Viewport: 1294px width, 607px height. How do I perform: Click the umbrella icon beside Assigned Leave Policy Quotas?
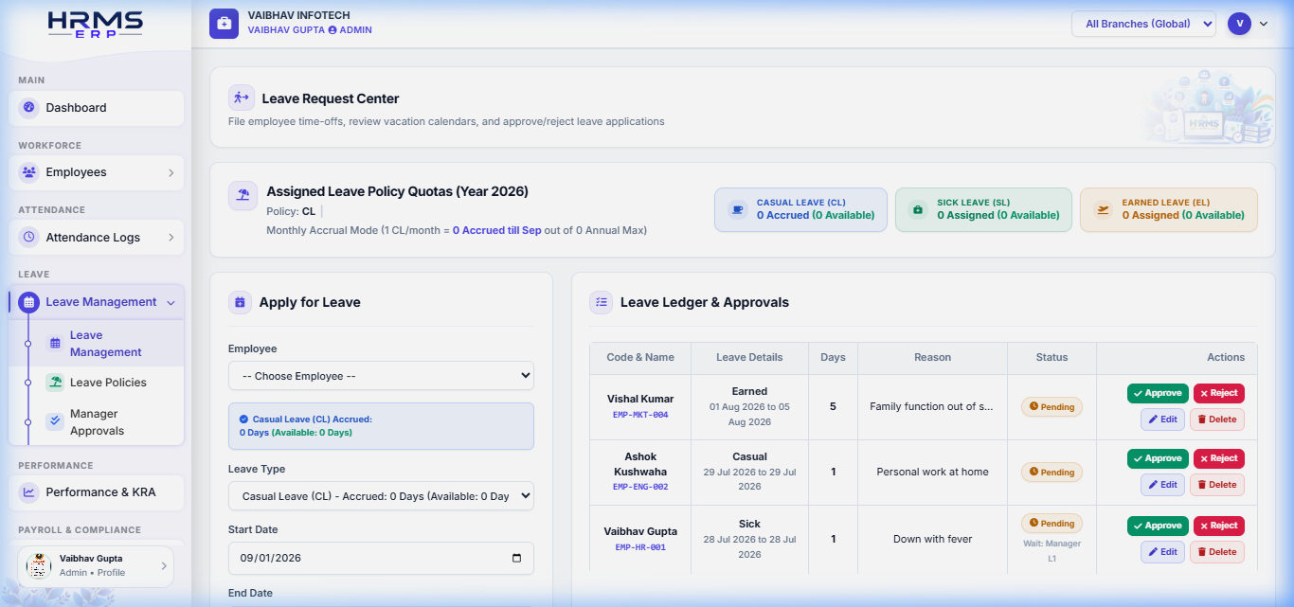(243, 196)
